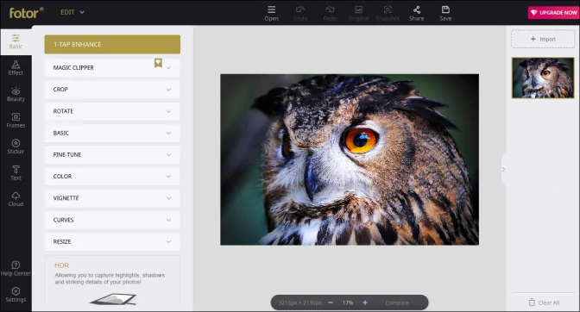Open the Help Center

[16, 268]
